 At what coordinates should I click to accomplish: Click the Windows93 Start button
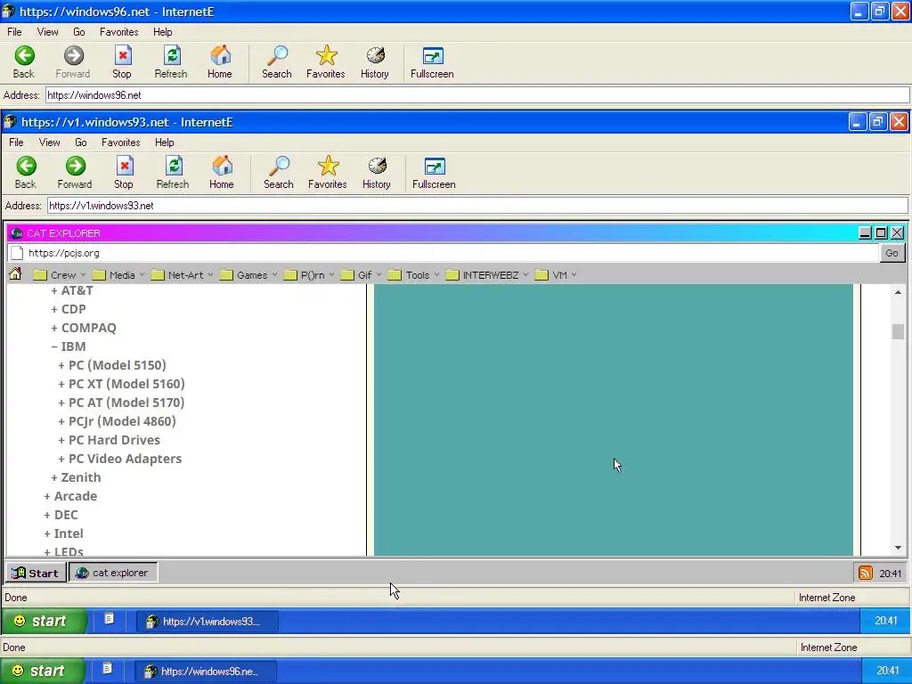tap(36, 573)
